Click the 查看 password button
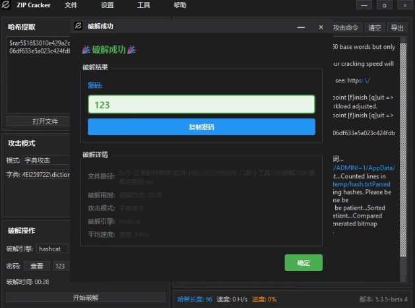 pos(37,266)
